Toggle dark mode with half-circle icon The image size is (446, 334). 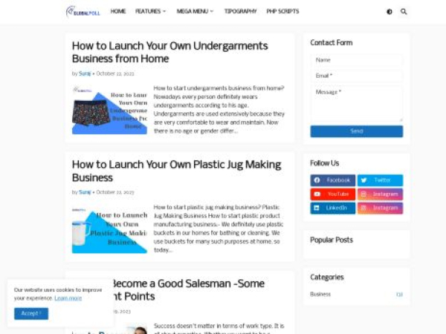coord(390,12)
